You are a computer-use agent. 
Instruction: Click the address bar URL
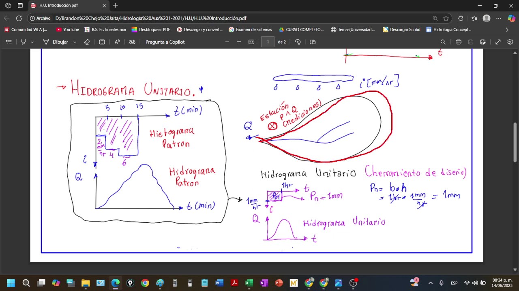[x=151, y=18]
